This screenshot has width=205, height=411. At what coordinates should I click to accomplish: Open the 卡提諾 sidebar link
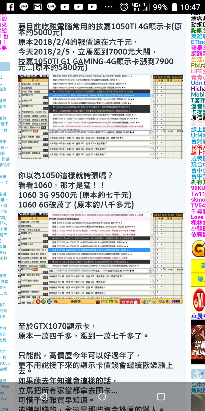[x=198, y=112]
